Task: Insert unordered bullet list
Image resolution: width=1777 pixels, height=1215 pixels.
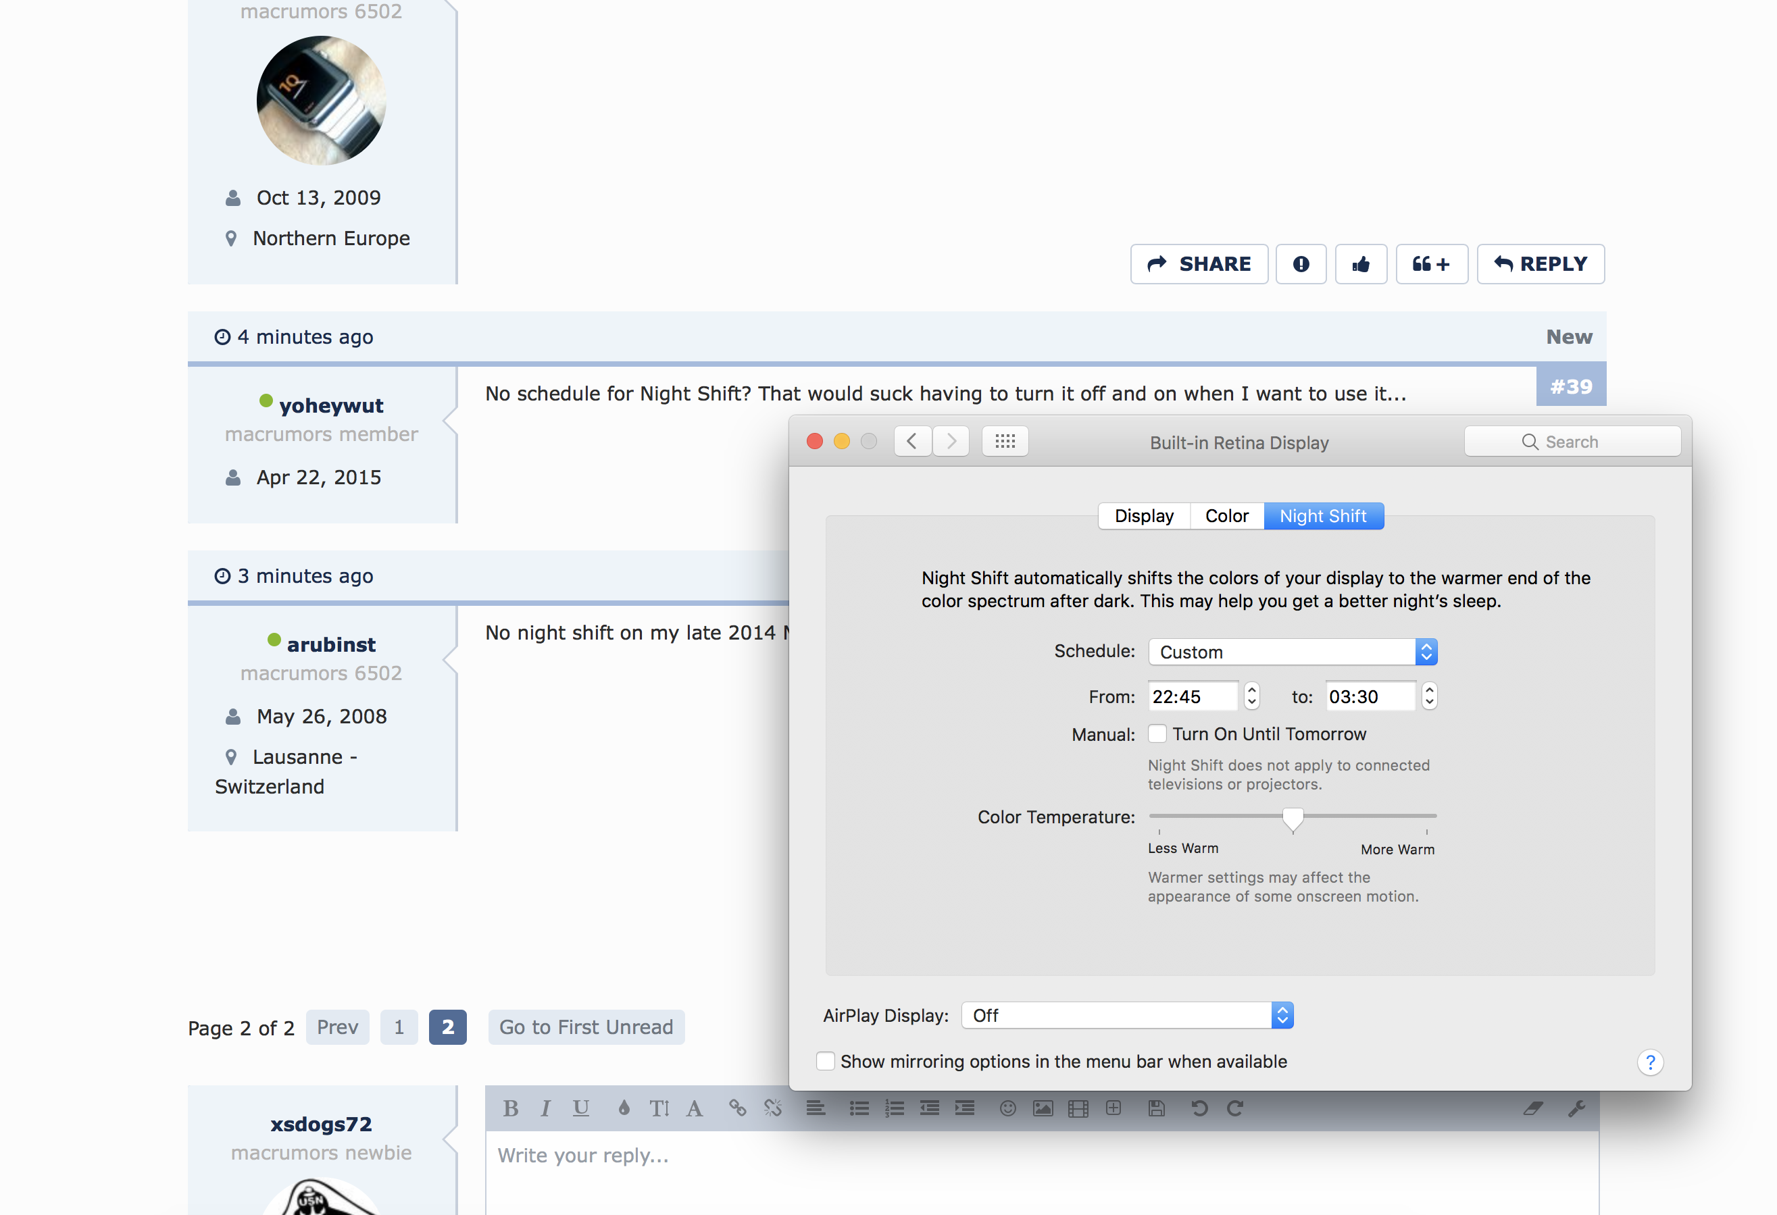Action: pyautogui.click(x=859, y=1108)
